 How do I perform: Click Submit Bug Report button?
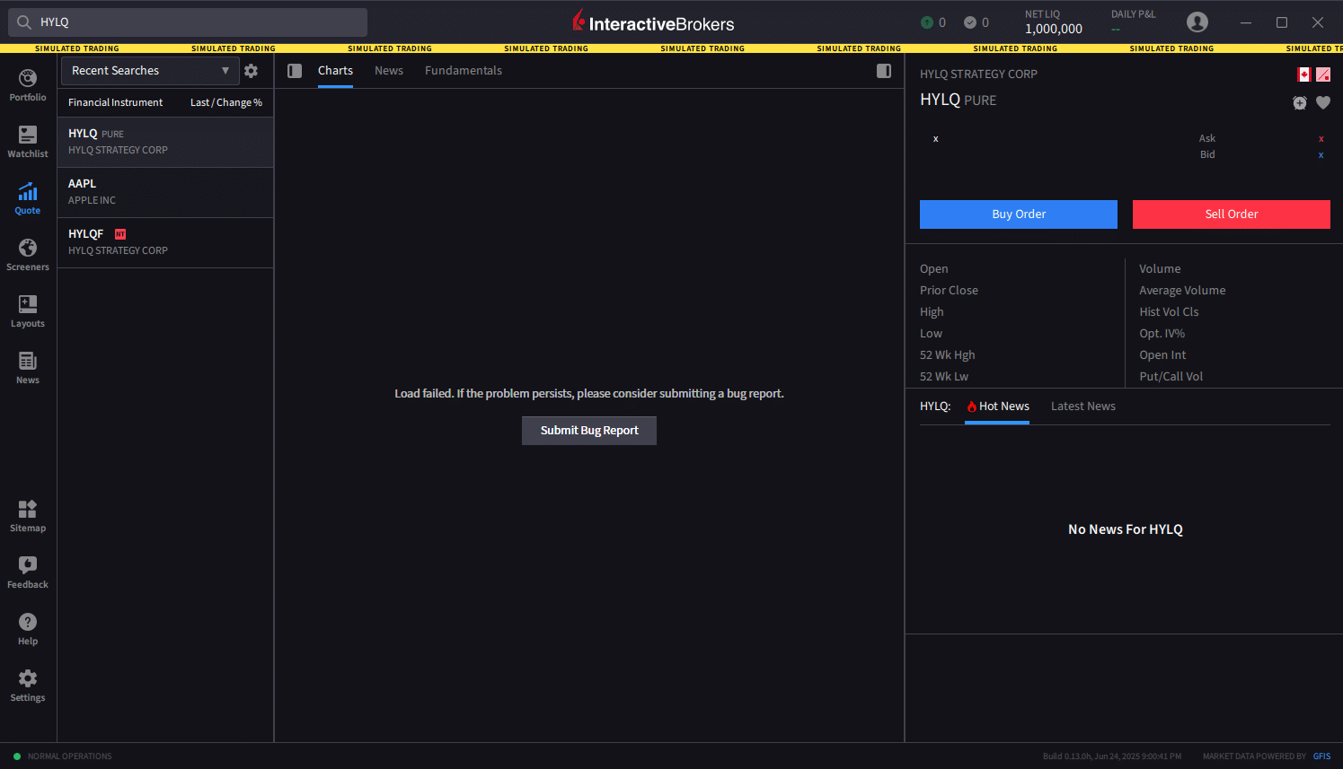[589, 431]
